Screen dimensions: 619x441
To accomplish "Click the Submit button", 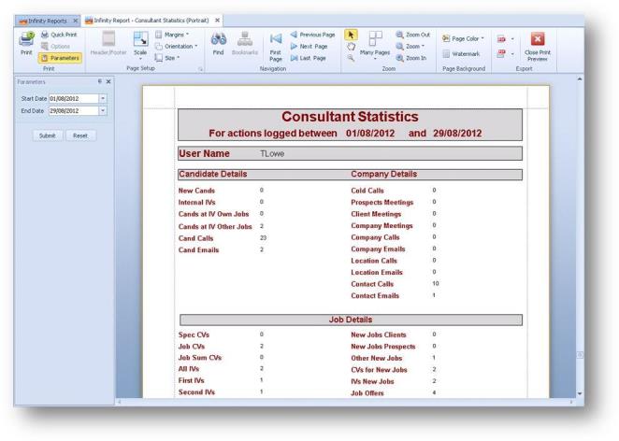I will tap(48, 135).
